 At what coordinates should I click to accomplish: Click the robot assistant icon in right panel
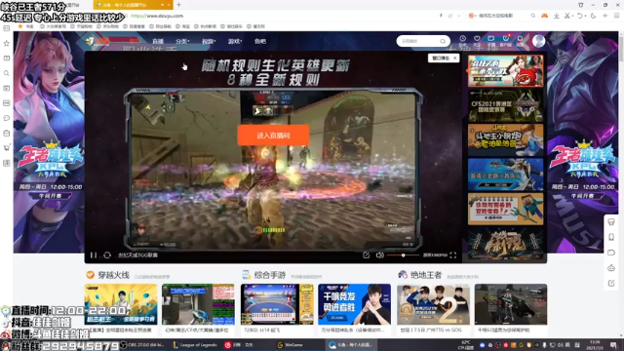611,268
